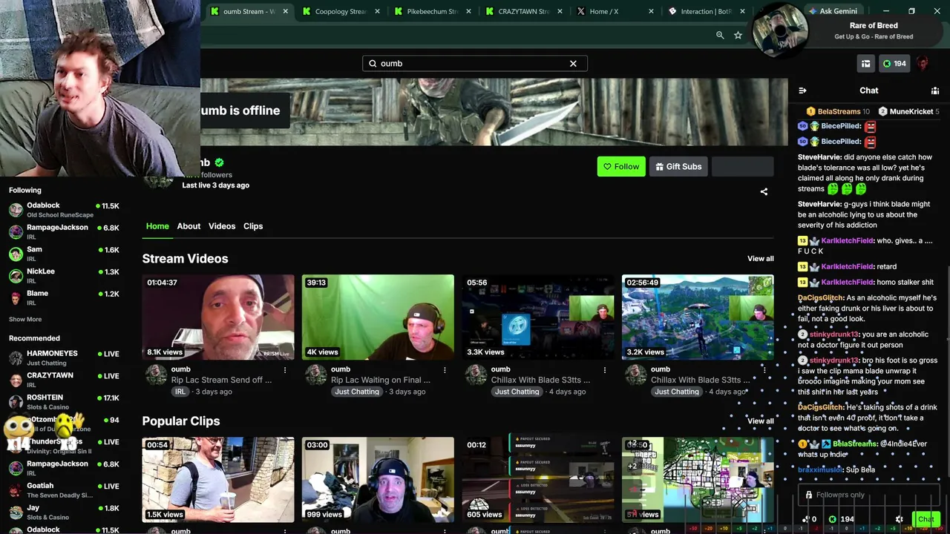Close the CRAZYTAWN browser tab
This screenshot has width=950, height=534.
point(560,11)
